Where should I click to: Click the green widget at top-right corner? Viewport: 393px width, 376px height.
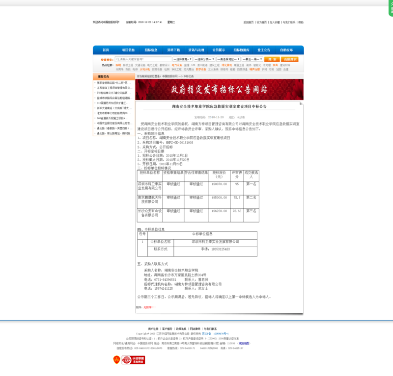click(391, 8)
